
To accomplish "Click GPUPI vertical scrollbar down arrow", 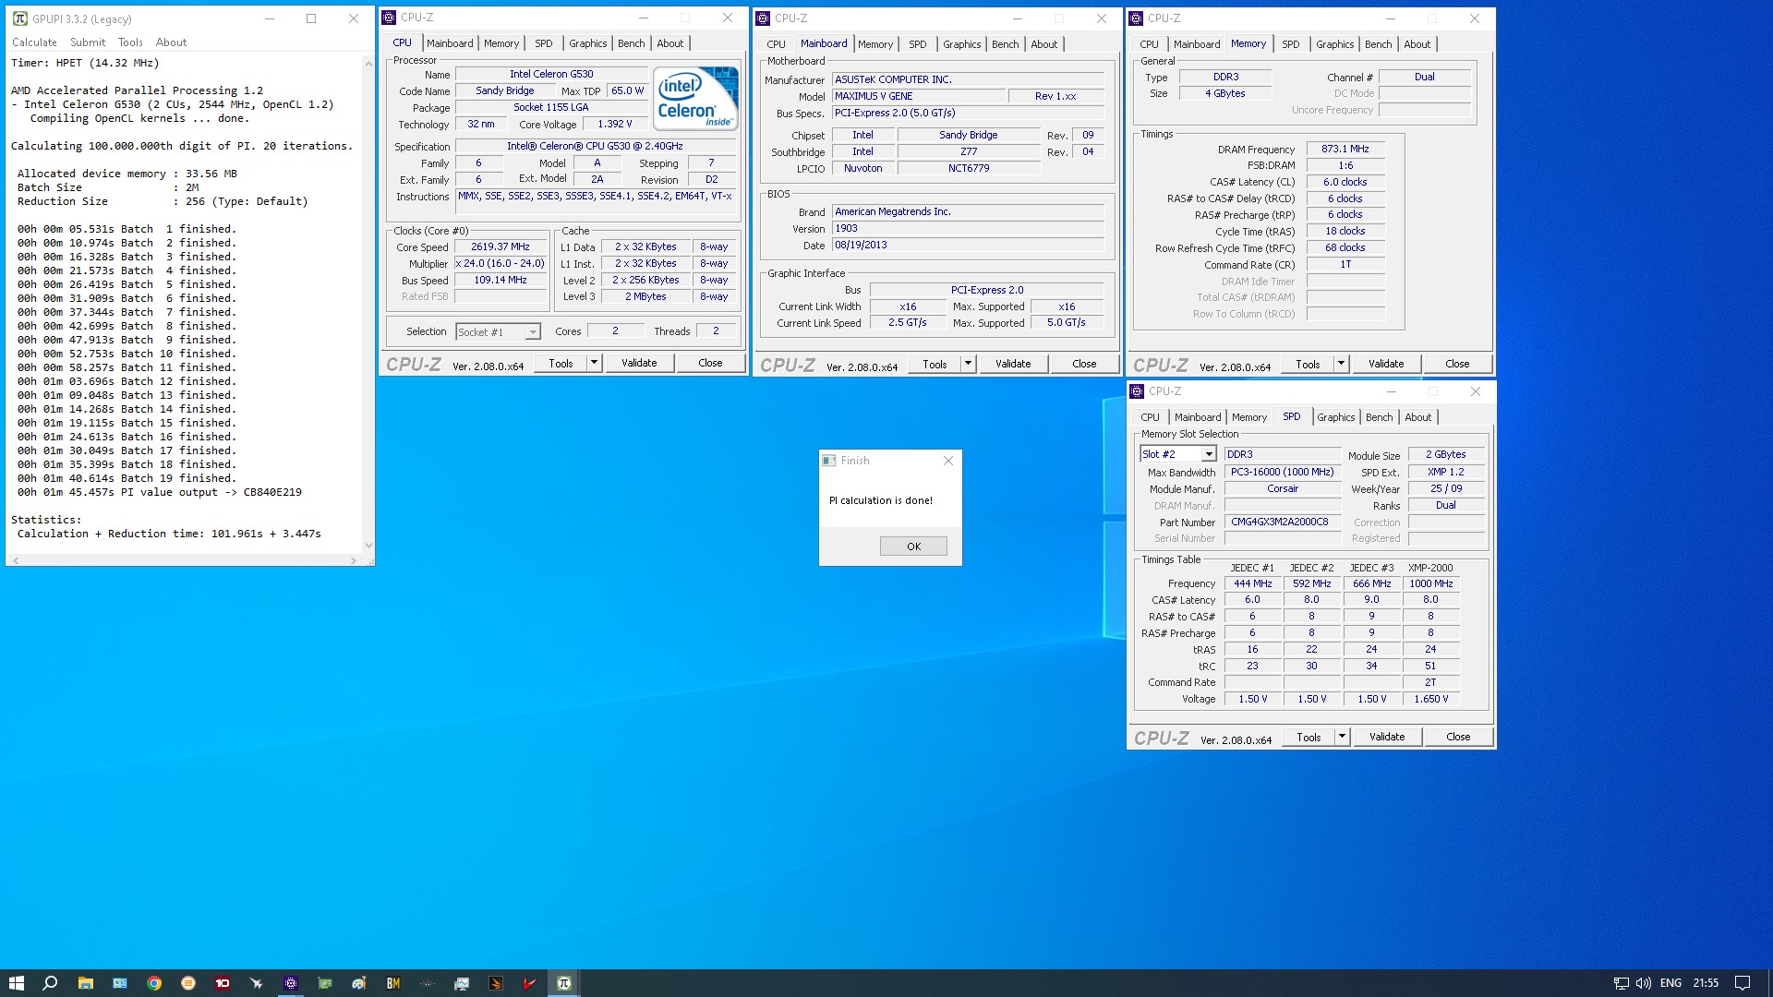I will [368, 546].
